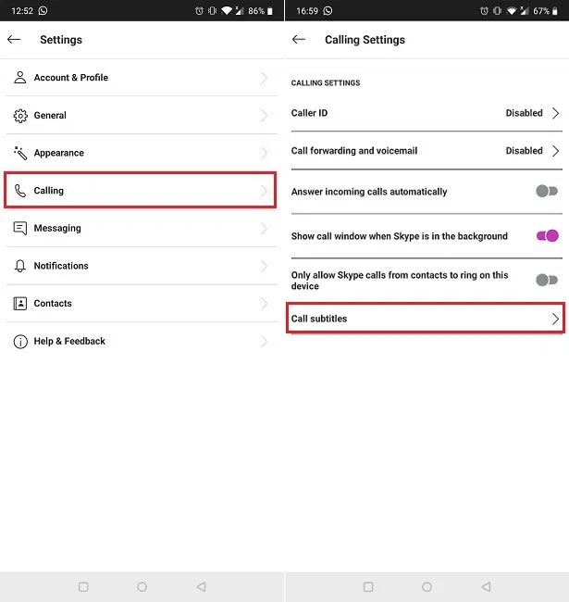Viewport: 569px width, 602px height.
Task: Open Caller ID chevron arrow
Action: pyautogui.click(x=555, y=113)
